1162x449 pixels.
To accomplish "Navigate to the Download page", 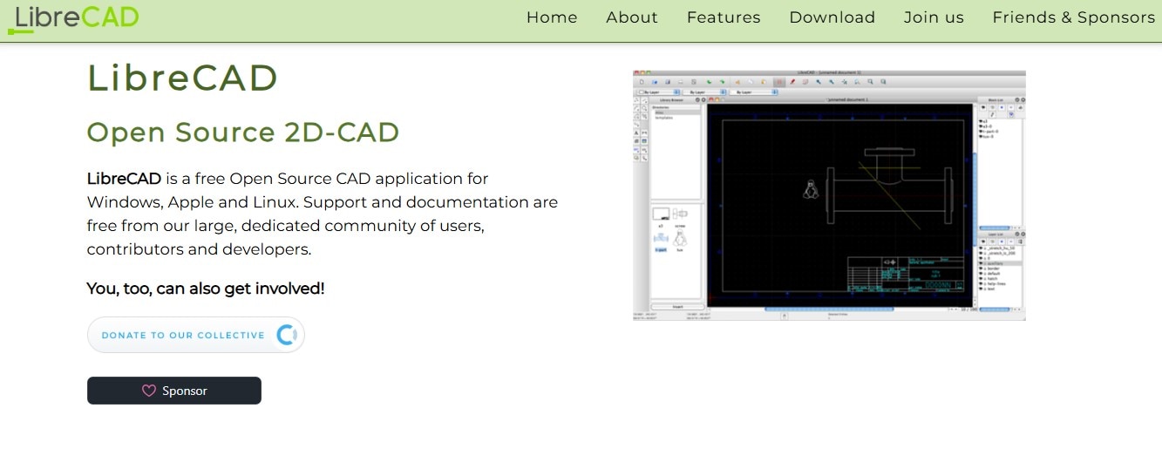I will coord(832,17).
